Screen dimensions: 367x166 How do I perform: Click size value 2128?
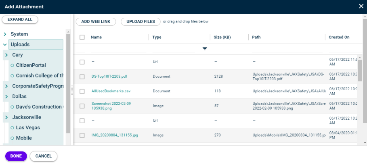[218, 76]
